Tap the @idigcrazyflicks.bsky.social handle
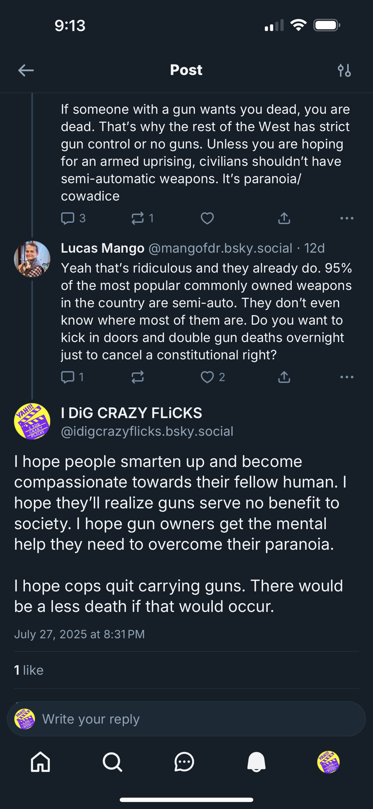The image size is (373, 809). point(147,431)
